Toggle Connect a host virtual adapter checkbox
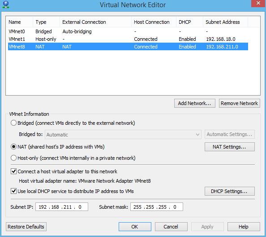The height and width of the screenshot is (237, 266). coord(13,171)
